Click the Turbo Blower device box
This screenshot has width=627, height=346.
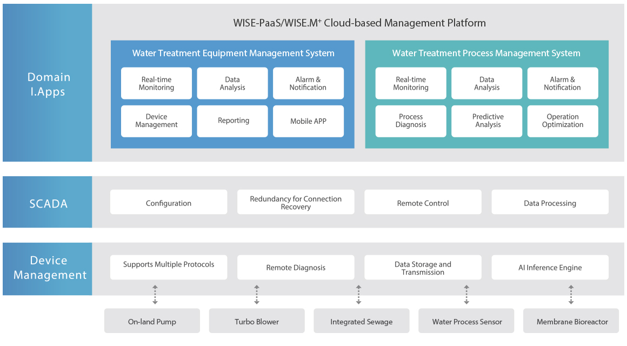(257, 321)
